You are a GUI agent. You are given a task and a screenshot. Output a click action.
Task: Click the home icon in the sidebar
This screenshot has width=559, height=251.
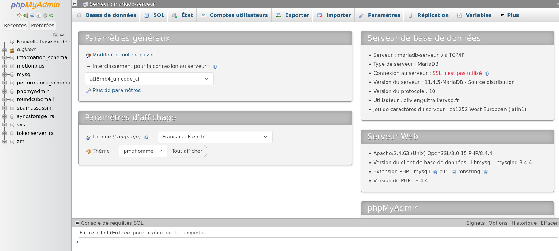[x=19, y=15]
